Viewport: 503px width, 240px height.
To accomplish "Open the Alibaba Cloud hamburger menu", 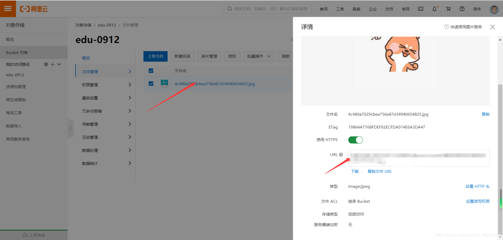I will click(x=8, y=9).
